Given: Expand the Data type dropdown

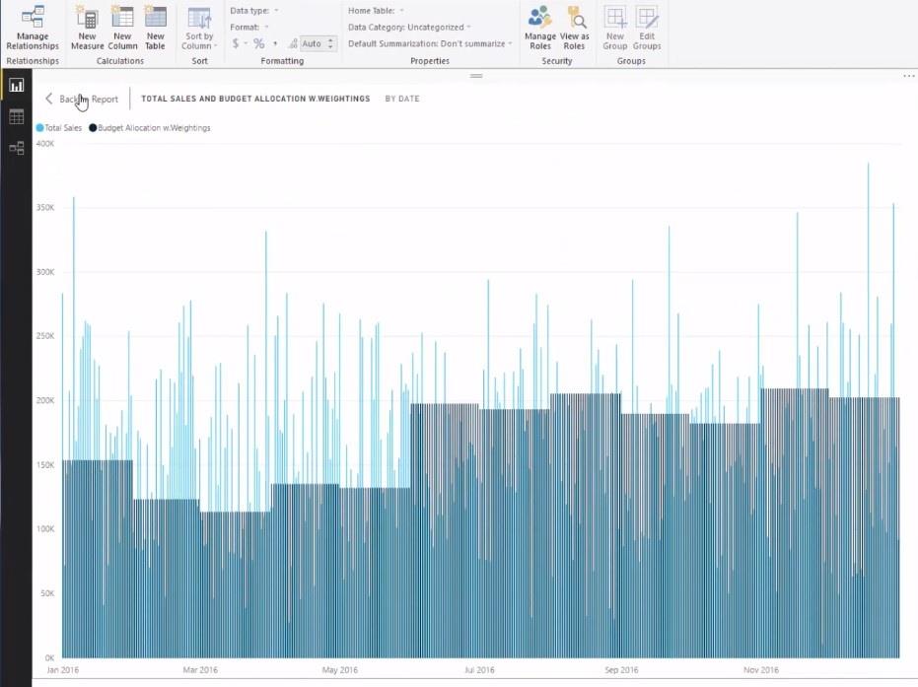Looking at the screenshot, I should (254, 11).
